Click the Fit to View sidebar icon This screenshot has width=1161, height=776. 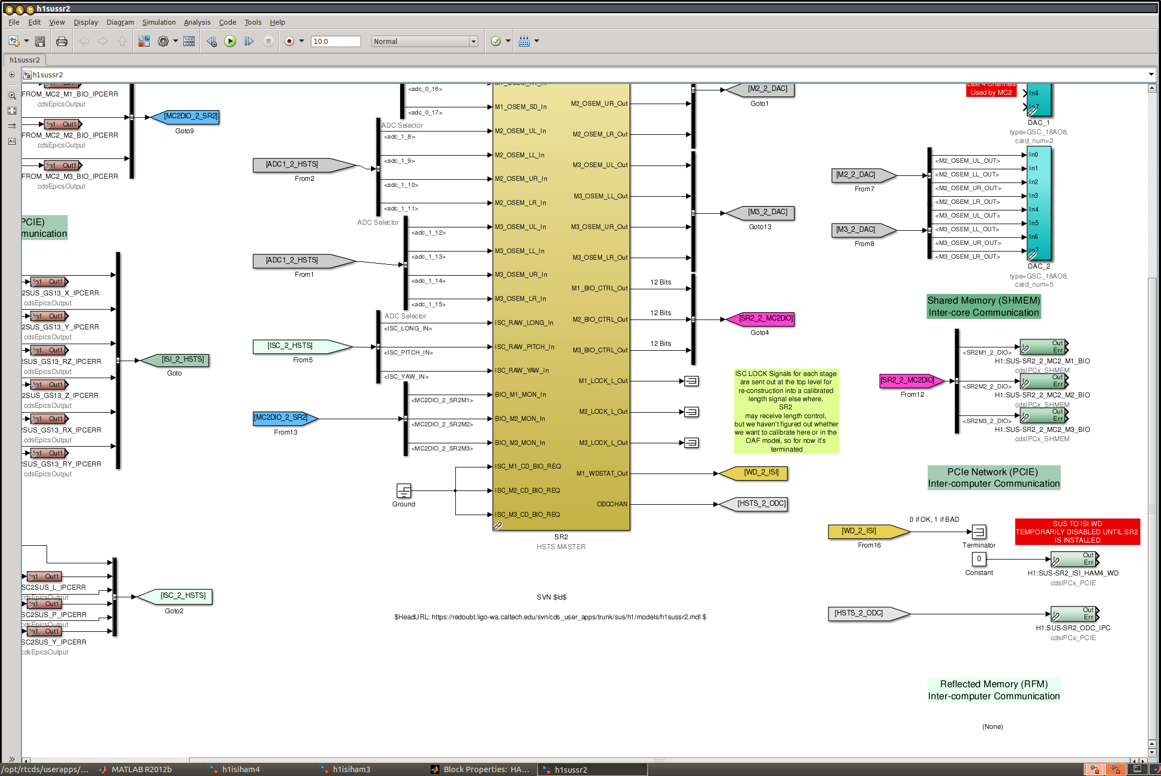pyautogui.click(x=12, y=111)
